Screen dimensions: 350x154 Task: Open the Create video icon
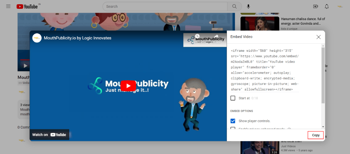coord(316,6)
